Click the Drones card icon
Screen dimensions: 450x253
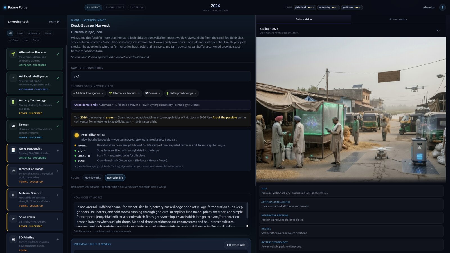coord(13,126)
